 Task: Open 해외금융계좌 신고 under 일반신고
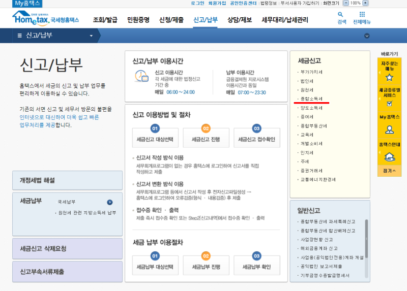point(319,248)
